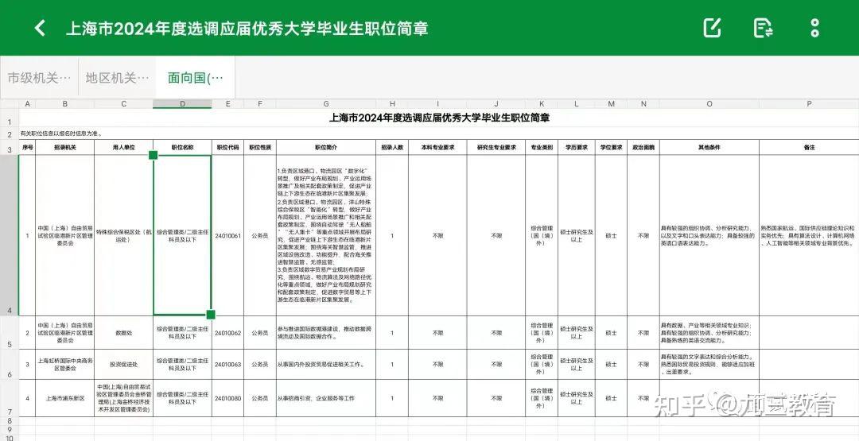Tap the view switch document icon

click(x=763, y=28)
